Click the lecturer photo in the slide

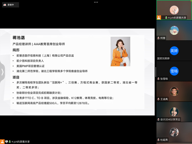click(121, 52)
